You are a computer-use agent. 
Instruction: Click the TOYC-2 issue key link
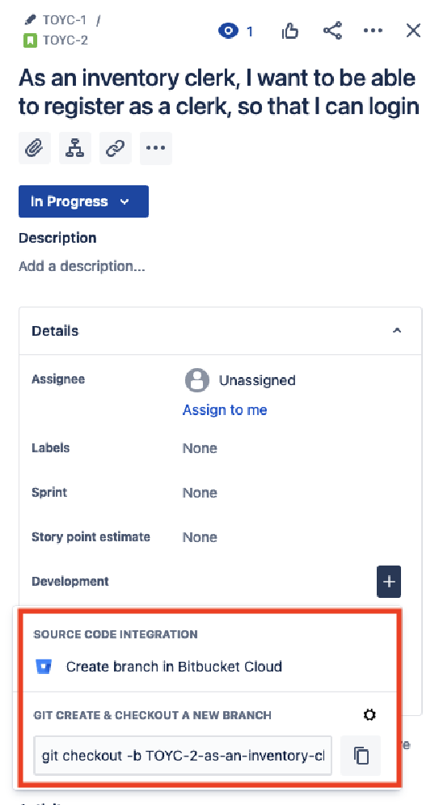pos(65,40)
